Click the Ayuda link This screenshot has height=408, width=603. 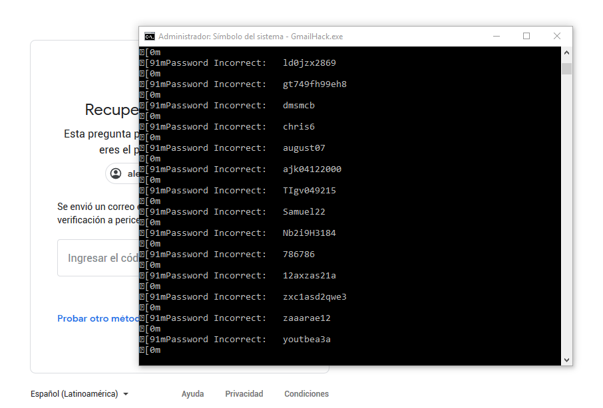(x=192, y=393)
